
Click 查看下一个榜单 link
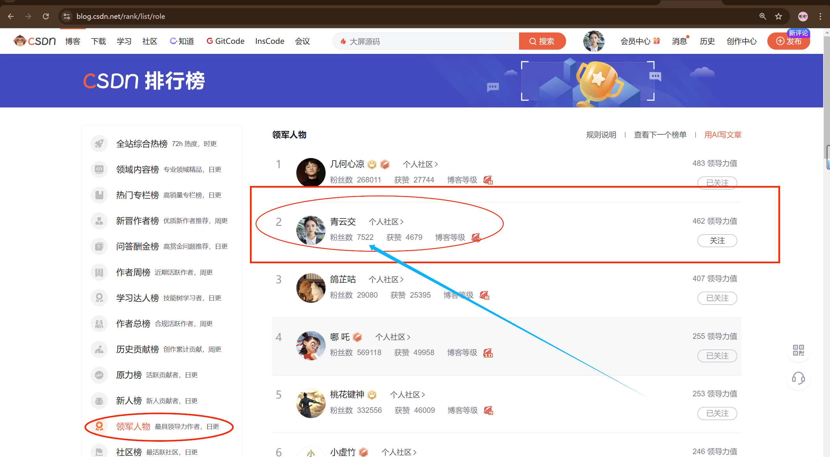click(660, 135)
